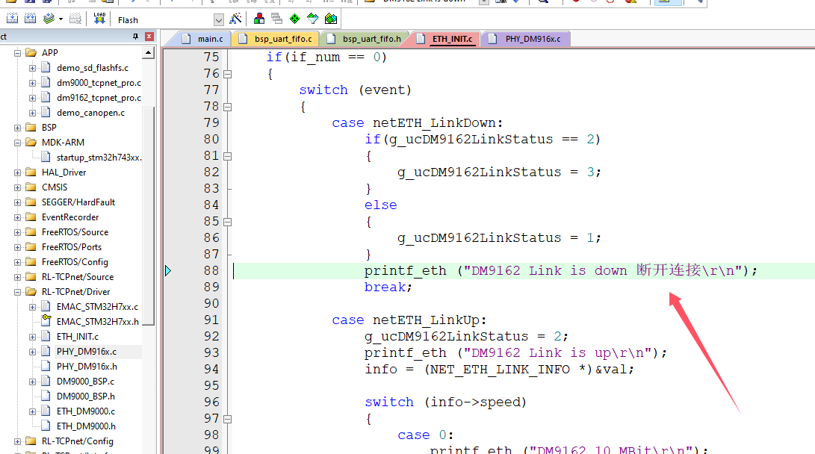Select ETH_DM9000.h header

[87, 426]
